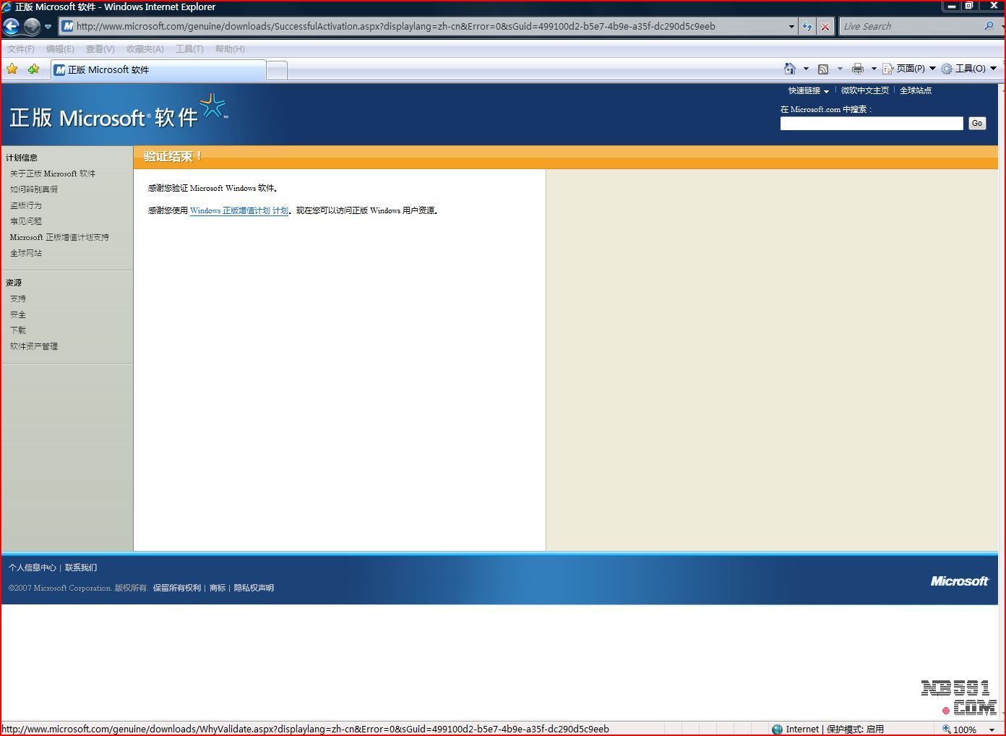Open the Home page icon

(789, 69)
